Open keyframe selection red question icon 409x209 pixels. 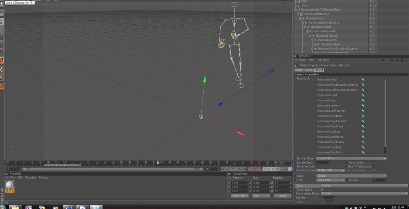point(259,169)
